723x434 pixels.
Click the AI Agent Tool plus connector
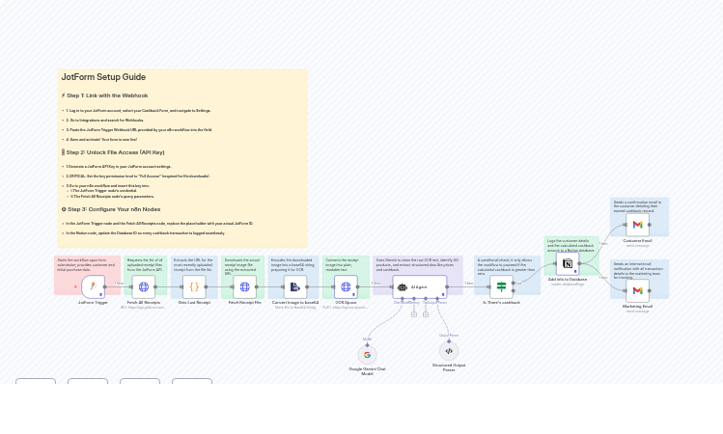tap(426, 314)
